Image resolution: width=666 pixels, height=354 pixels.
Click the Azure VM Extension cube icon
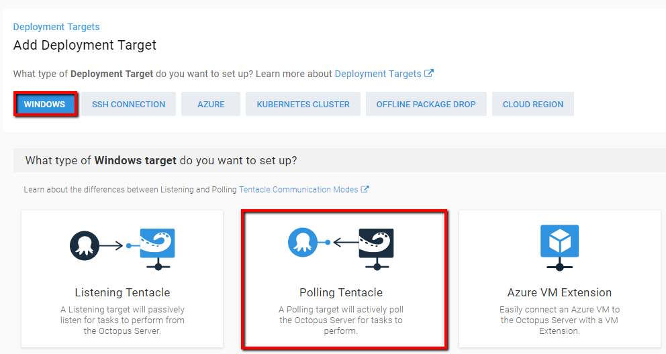click(x=559, y=247)
